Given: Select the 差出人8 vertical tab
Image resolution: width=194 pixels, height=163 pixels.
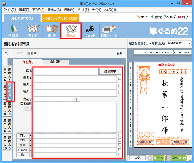Looking at the screenshot, I should (x=5, y=109).
